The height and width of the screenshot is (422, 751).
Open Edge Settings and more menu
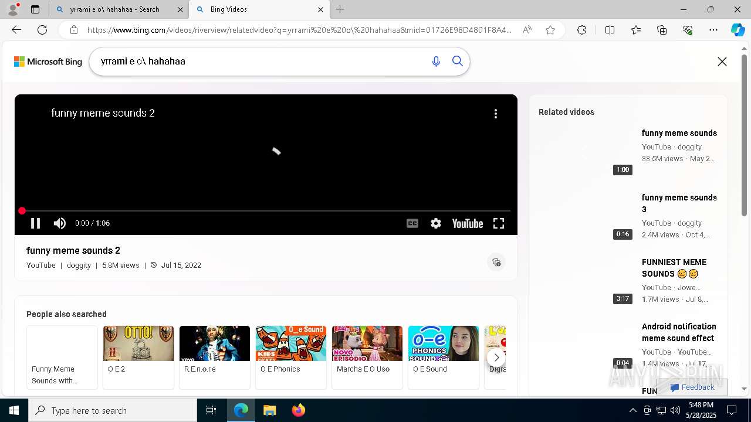(713, 30)
